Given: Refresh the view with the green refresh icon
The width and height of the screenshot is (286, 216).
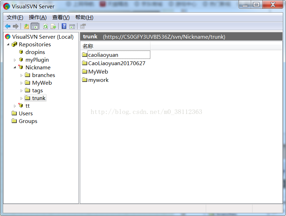Looking at the screenshot, I should click(45, 26).
